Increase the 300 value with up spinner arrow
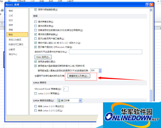 point(100,70)
